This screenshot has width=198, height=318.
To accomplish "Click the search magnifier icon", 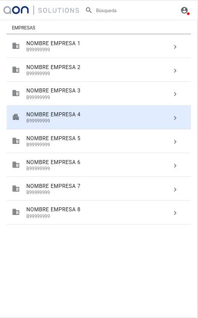I will 89,10.
